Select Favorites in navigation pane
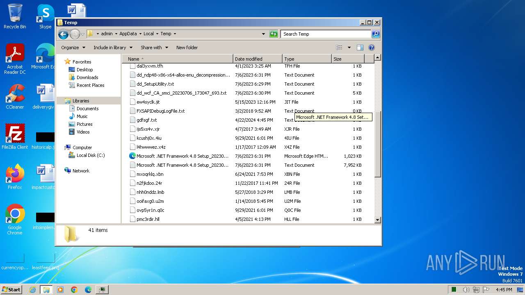This screenshot has width=525, height=295. (x=82, y=62)
